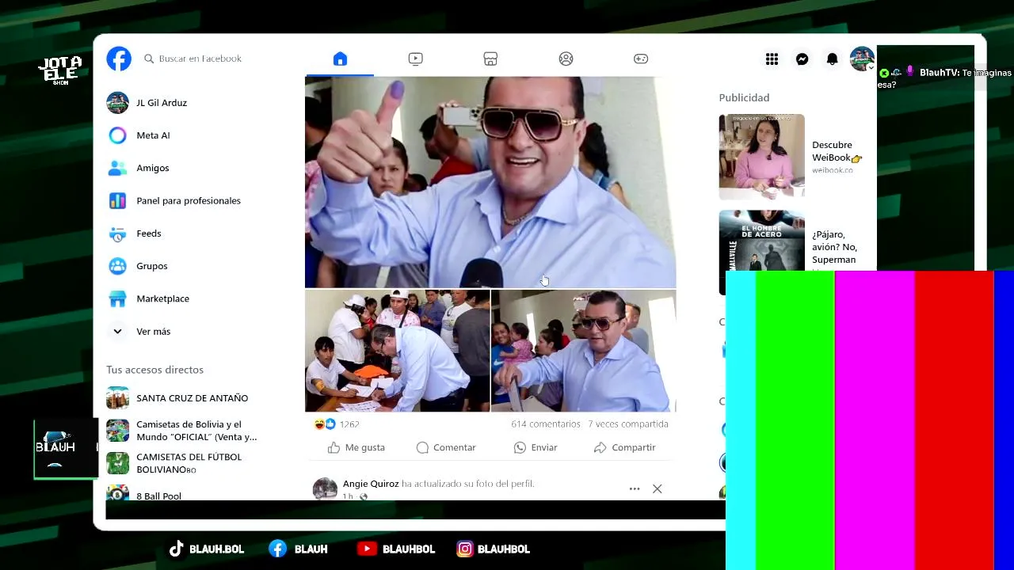The width and height of the screenshot is (1014, 570).
Task: Open Camisetas de Bolivia y el Mundo shortcut
Action: pyautogui.click(x=198, y=431)
